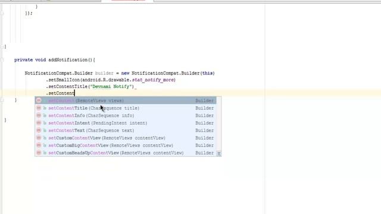Click method icon beside the setCustomContentView suggestion

coord(39,138)
